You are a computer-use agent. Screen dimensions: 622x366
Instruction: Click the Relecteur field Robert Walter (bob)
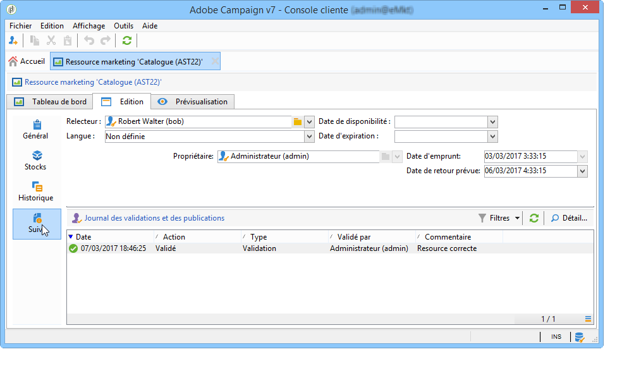click(x=198, y=122)
